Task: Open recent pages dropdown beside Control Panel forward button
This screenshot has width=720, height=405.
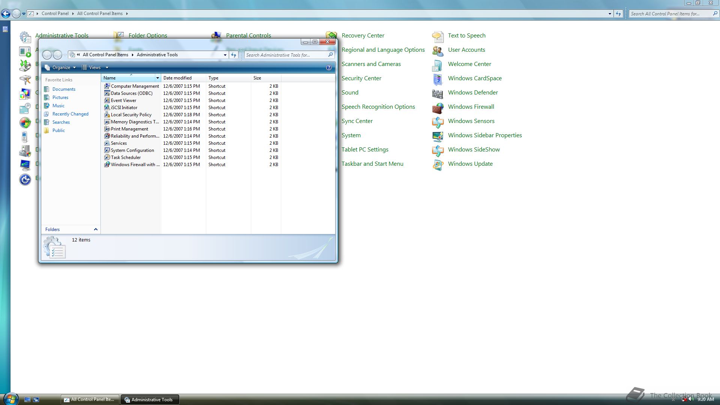Action: (24, 14)
